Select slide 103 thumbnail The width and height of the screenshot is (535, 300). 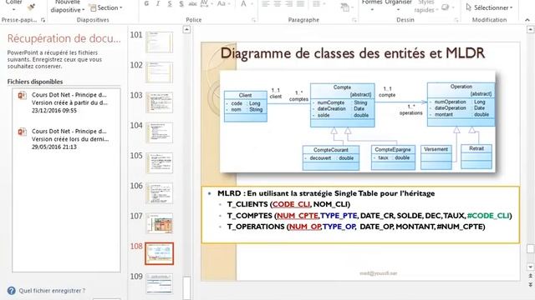(x=160, y=102)
